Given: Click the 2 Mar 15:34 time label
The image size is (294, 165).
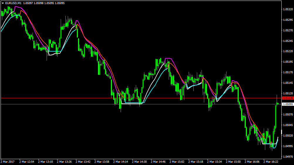Looking at the screenshot, I should [x=214, y=161].
